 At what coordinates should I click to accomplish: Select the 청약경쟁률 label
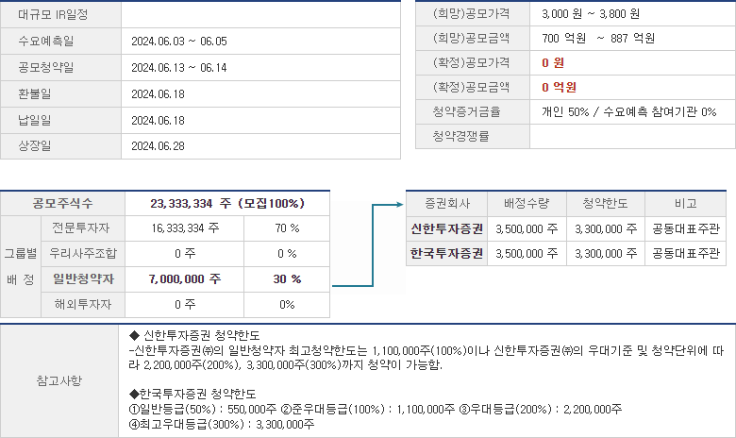[x=460, y=136]
